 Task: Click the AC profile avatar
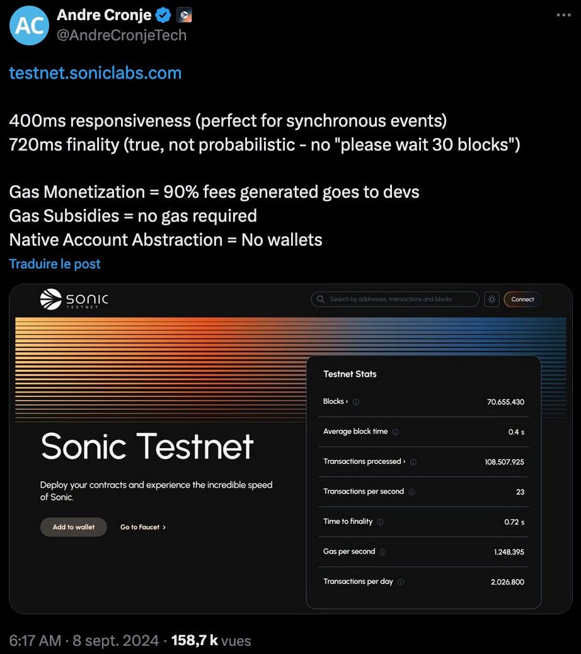(29, 25)
